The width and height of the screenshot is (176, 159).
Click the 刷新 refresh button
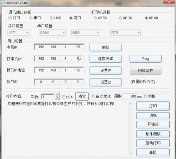(106, 47)
